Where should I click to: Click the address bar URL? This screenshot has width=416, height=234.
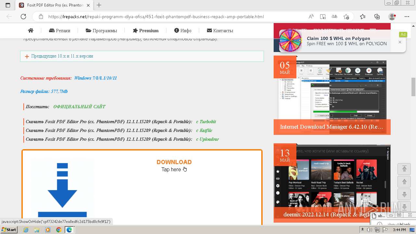point(156,17)
